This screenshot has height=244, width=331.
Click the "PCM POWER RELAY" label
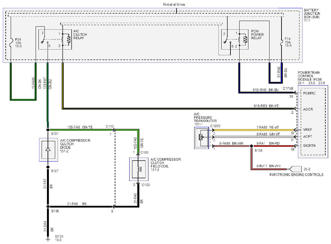click(257, 34)
